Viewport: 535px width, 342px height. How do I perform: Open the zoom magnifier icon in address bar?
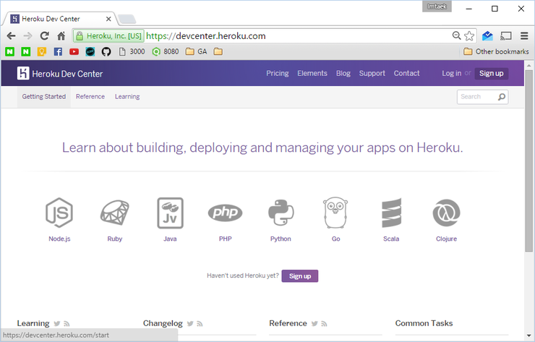(x=456, y=35)
